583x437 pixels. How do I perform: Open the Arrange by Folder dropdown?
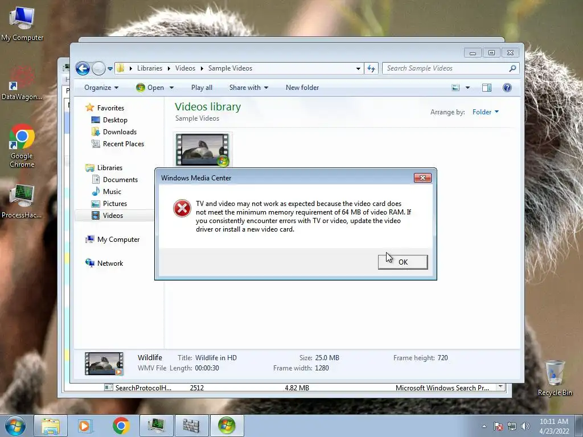(486, 112)
